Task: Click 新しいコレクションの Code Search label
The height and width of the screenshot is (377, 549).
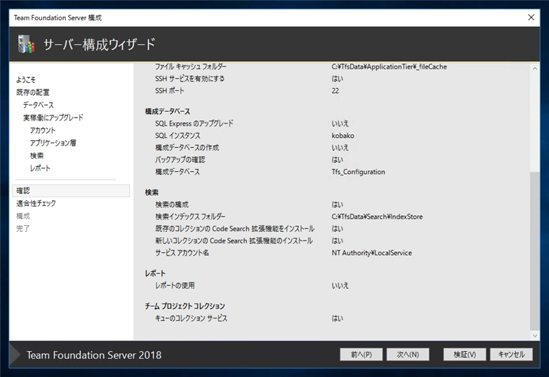Action: click(234, 240)
